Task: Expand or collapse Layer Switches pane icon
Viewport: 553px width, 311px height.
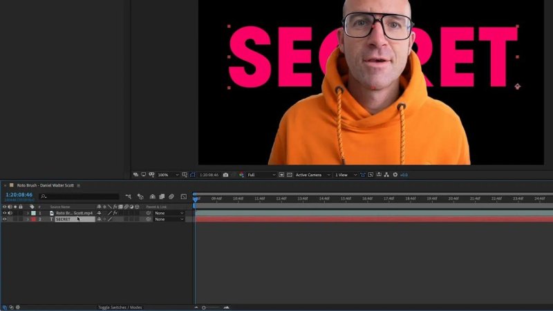Action: tap(5, 307)
